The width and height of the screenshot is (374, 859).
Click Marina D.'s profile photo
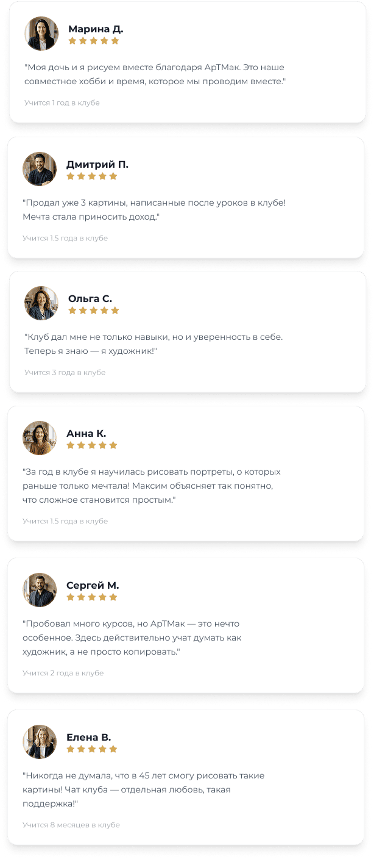(41, 34)
